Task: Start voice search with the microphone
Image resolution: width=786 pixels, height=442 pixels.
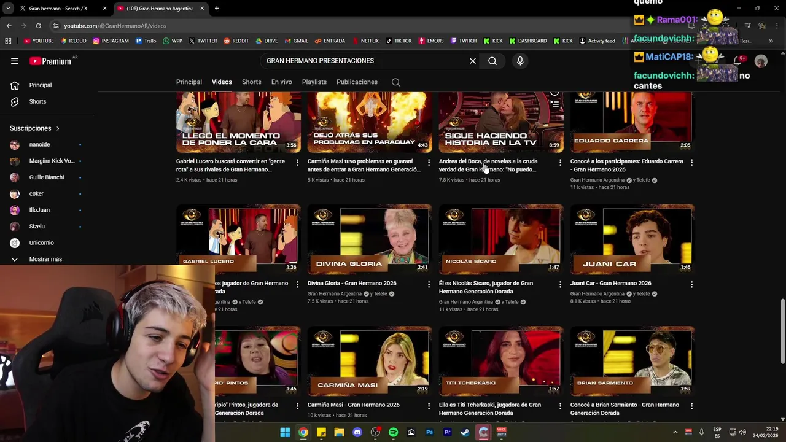Action: [x=520, y=61]
